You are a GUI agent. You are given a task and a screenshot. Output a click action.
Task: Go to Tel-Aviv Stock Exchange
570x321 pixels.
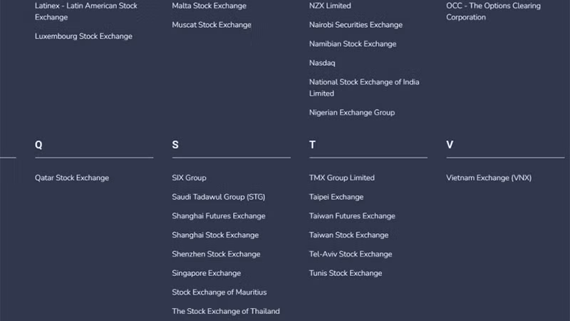(351, 254)
